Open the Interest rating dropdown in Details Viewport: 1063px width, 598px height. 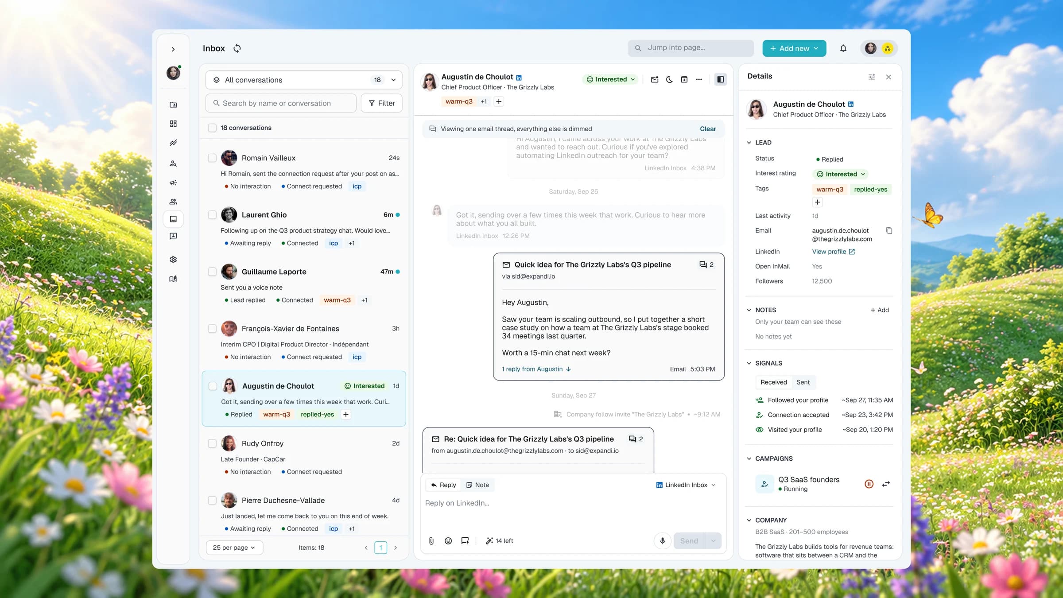pyautogui.click(x=841, y=174)
